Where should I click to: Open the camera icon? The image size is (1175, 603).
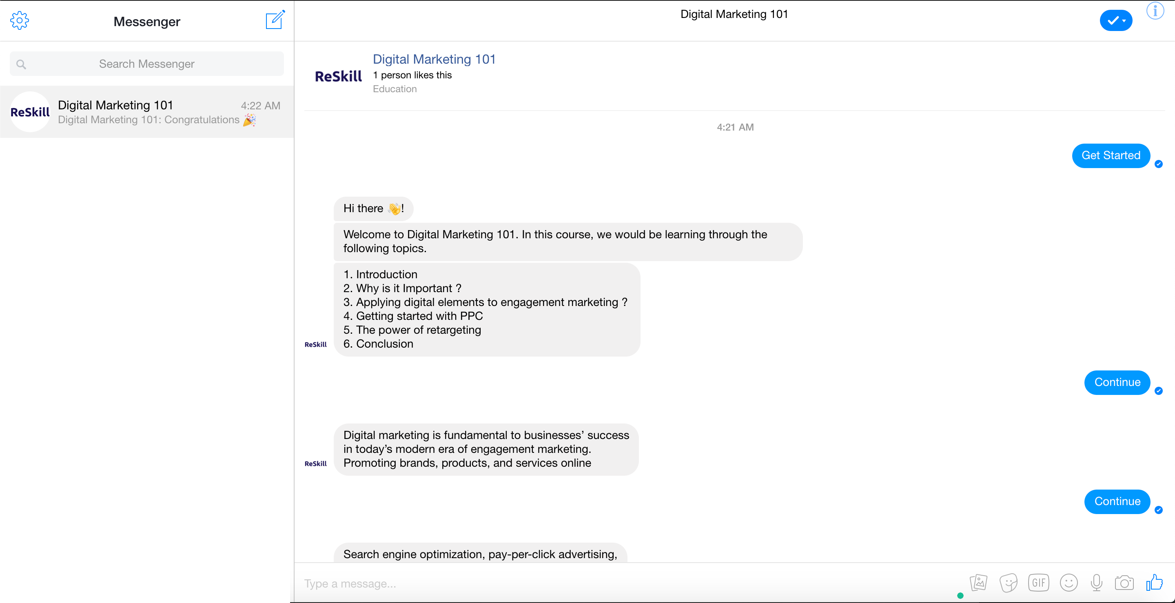pyautogui.click(x=1124, y=583)
